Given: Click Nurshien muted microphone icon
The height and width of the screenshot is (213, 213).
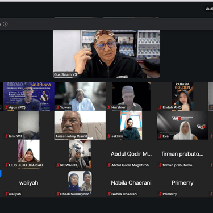Looking at the screenshot, I should [109, 107].
